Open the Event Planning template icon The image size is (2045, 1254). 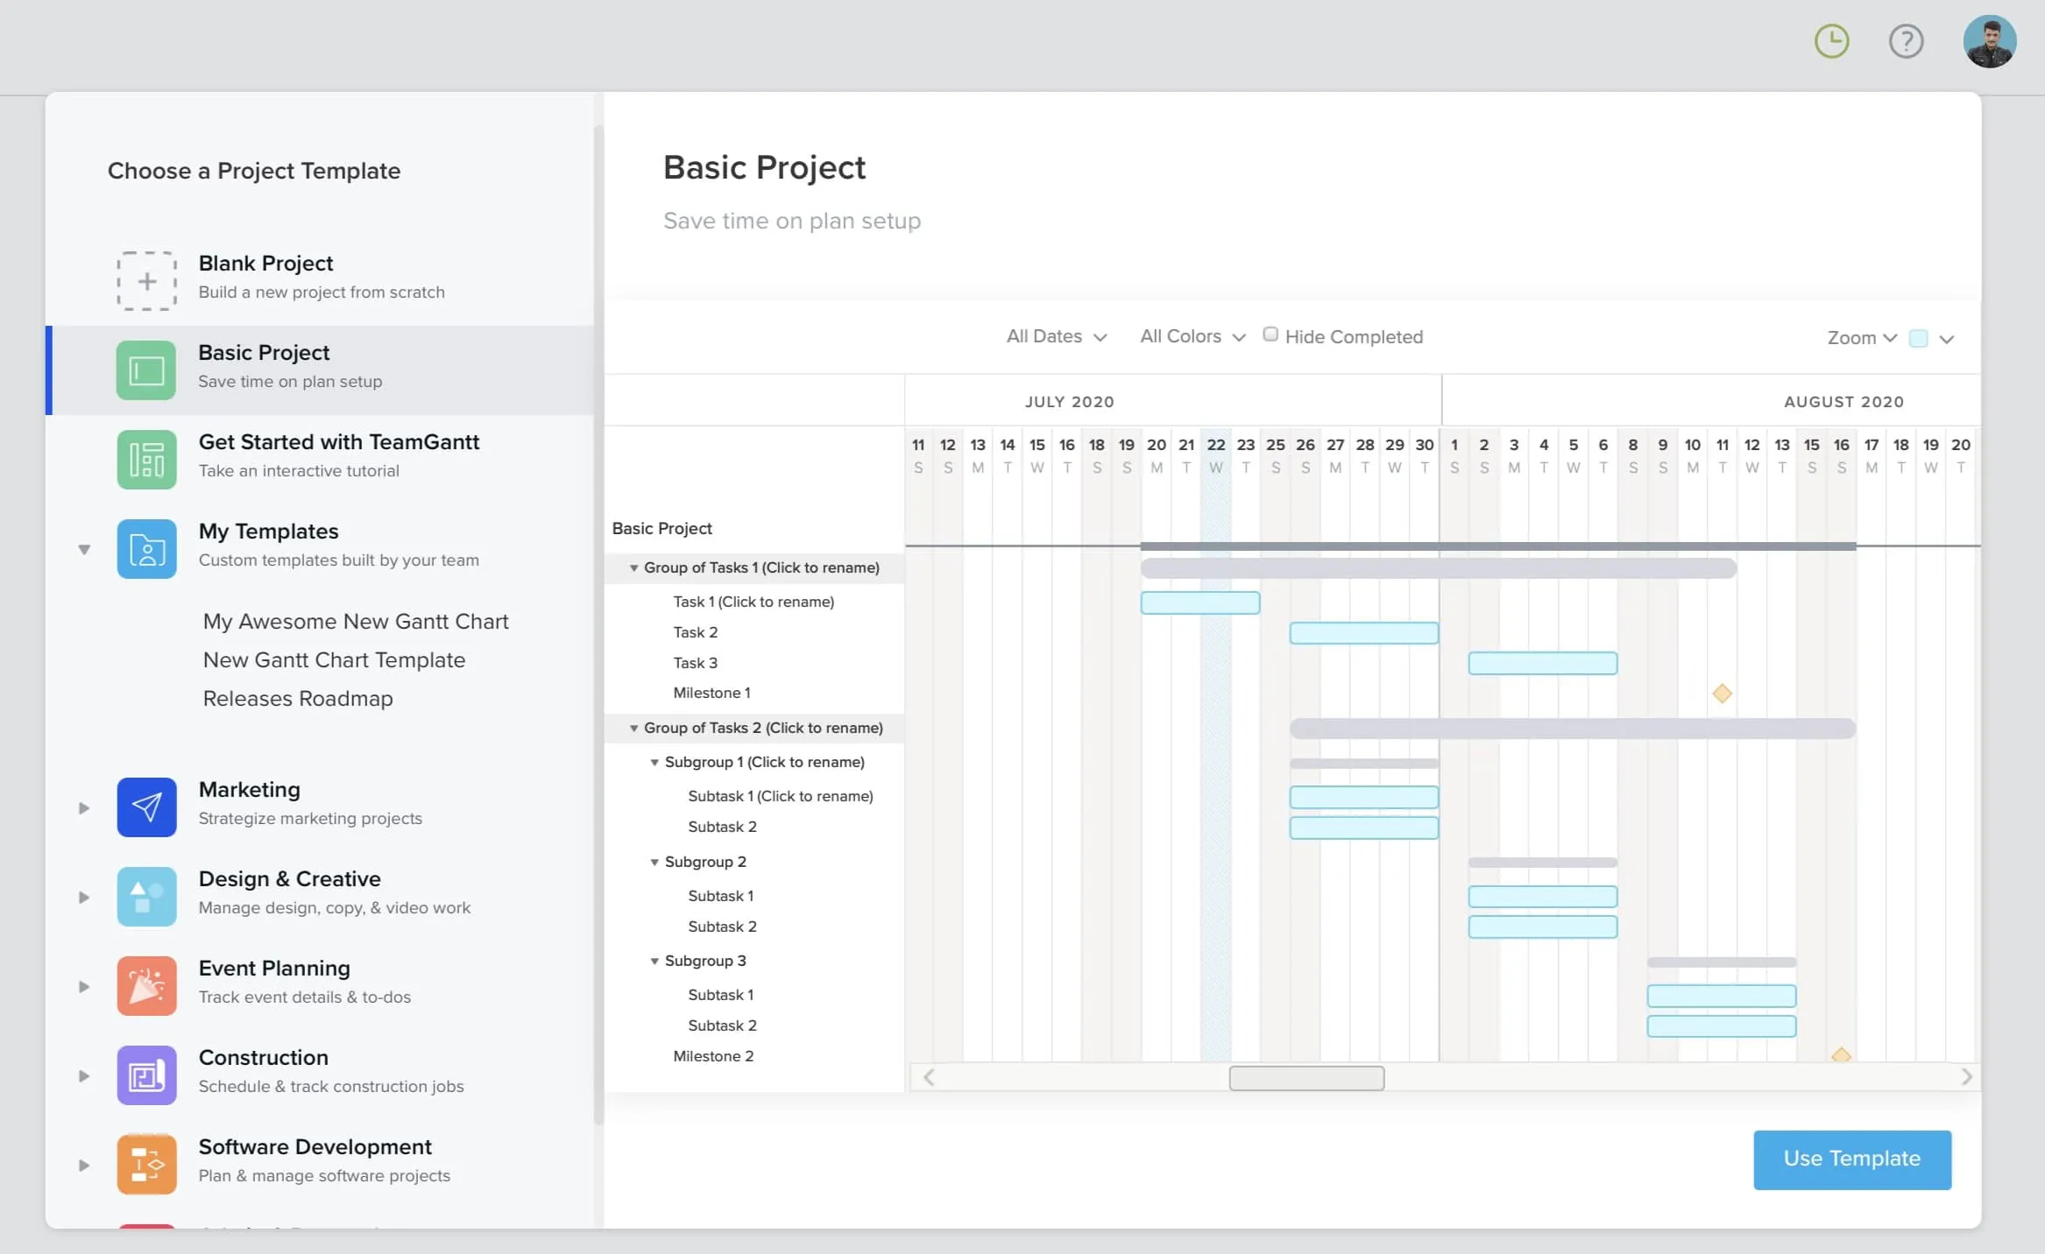coord(146,985)
